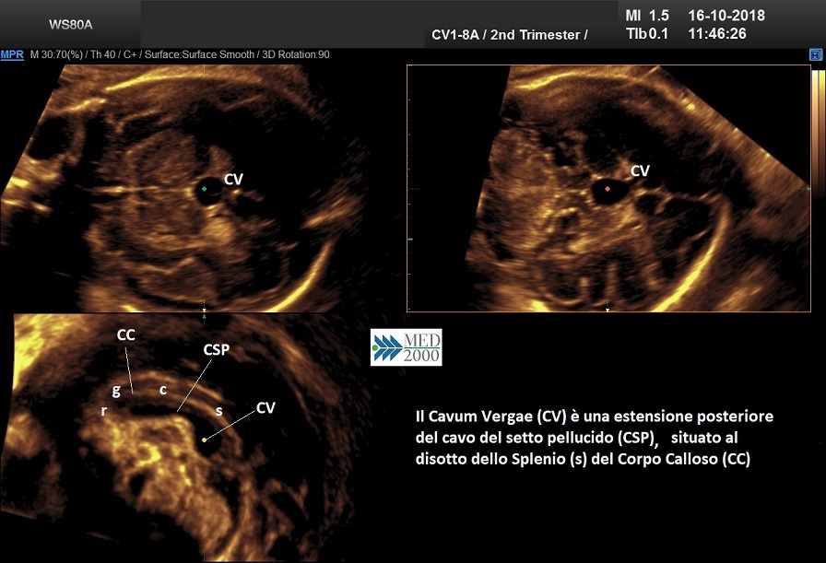Click the MPR mode label

[12, 55]
